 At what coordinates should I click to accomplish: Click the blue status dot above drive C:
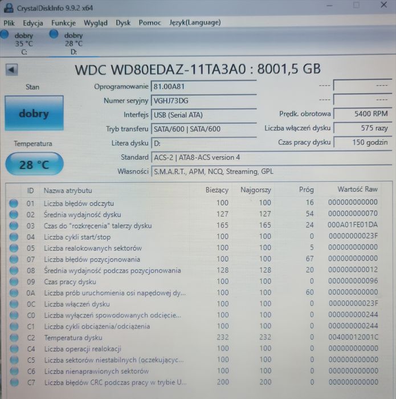5,34
